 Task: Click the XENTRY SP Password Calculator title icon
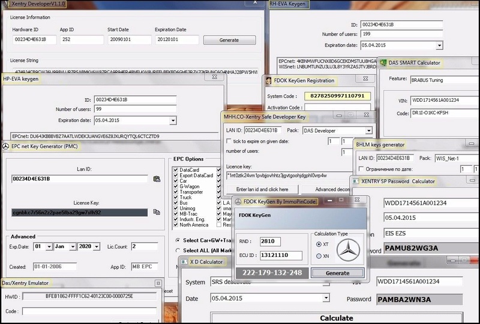tap(356, 181)
